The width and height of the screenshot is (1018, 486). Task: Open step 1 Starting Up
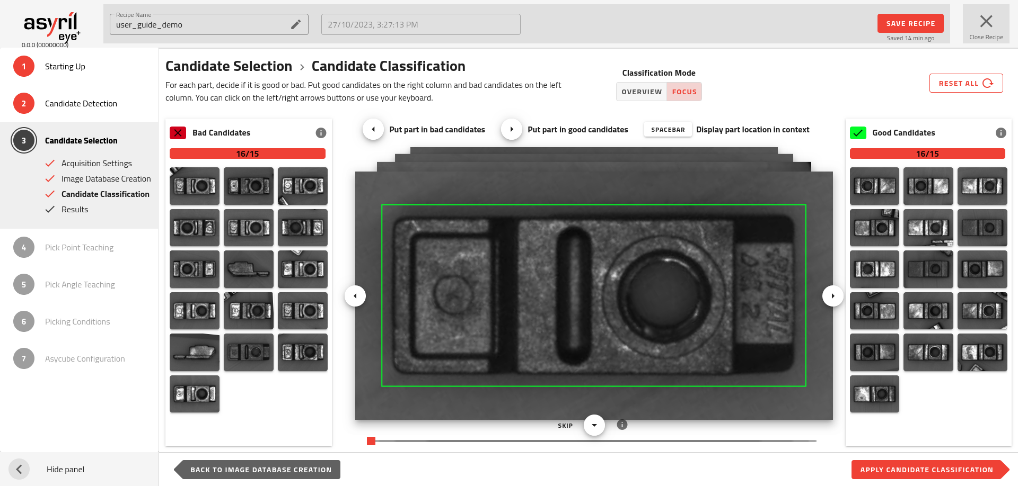[65, 67]
